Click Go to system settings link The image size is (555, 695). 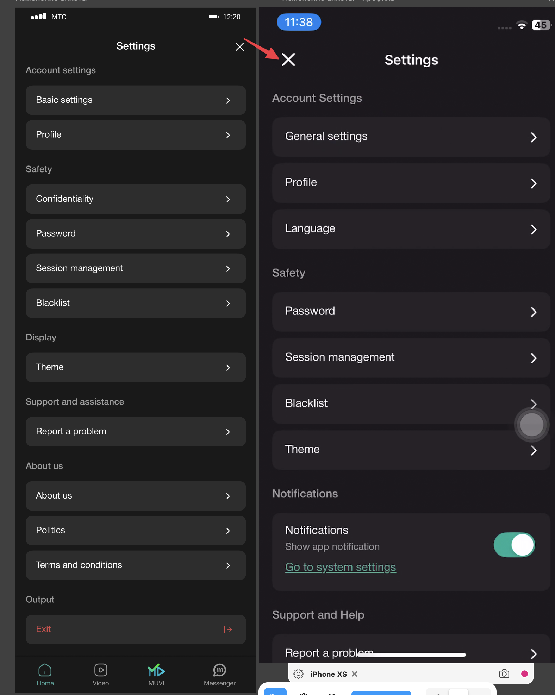pyautogui.click(x=340, y=567)
